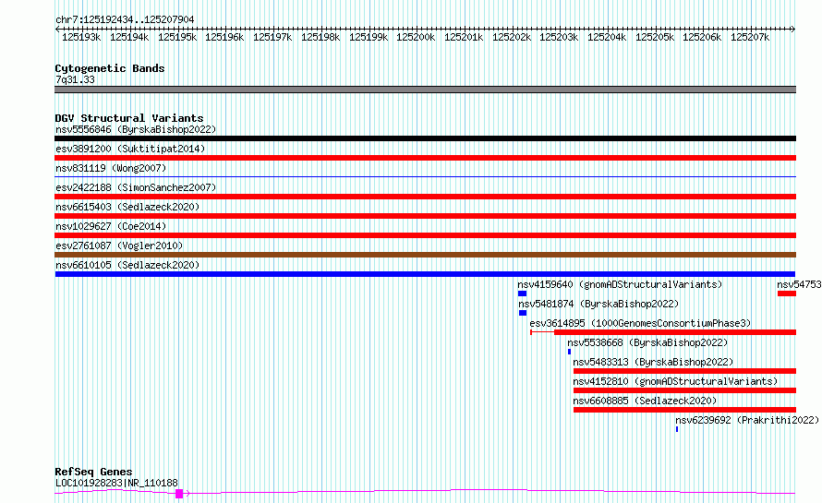Open the esv3614895 (1000GenomesConsortiumPhase3) label
The height and width of the screenshot is (503, 822).
(x=640, y=323)
